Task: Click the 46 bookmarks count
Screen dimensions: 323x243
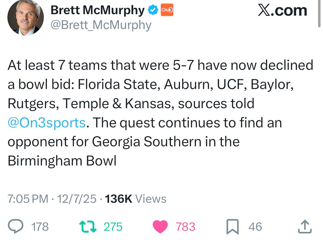Action: (255, 227)
